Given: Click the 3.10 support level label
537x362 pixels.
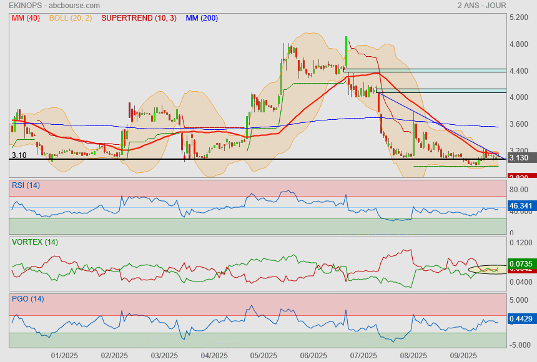Looking at the screenshot, I should 19,154.
